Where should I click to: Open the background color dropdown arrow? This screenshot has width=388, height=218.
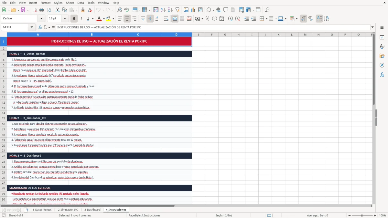tap(113, 19)
